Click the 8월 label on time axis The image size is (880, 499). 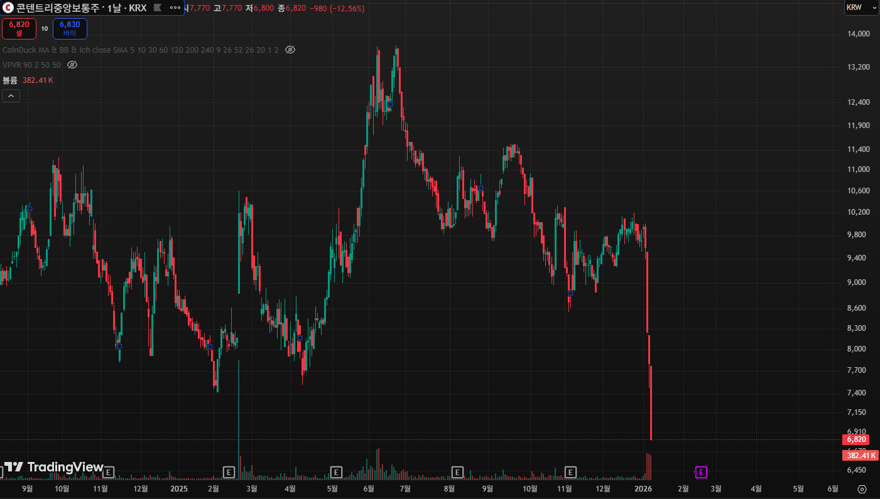tap(449, 489)
